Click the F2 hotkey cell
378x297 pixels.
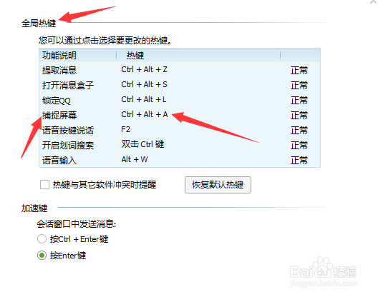point(125,129)
